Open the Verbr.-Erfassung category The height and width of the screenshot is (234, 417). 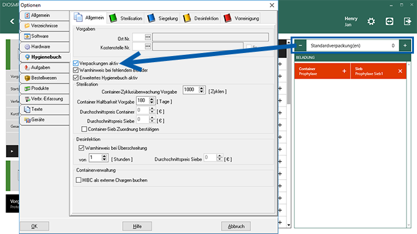pos(45,99)
